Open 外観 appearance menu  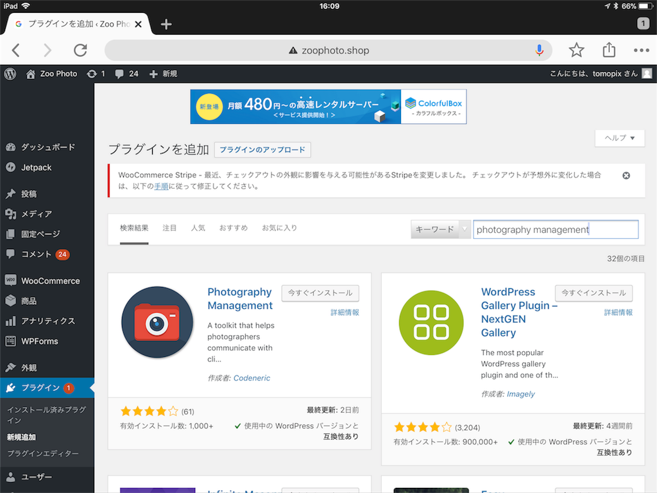pos(47,368)
